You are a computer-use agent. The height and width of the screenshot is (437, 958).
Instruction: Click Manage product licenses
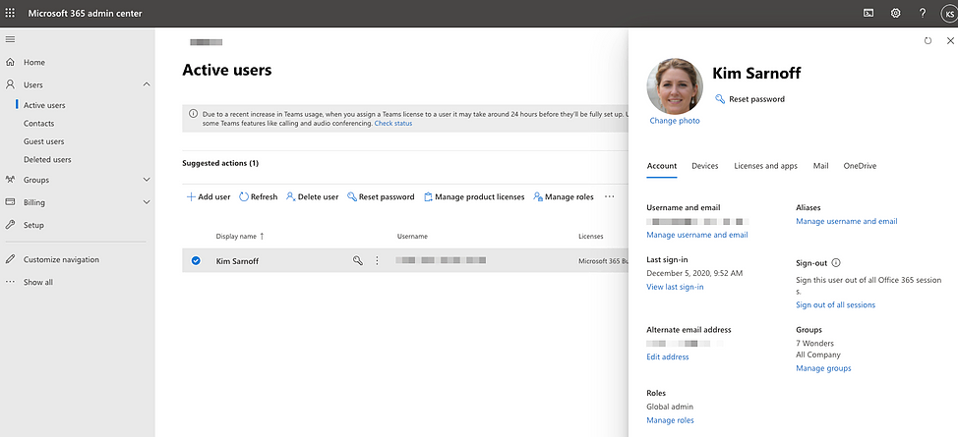click(x=474, y=196)
